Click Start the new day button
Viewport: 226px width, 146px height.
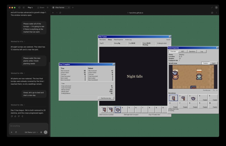tap(106, 98)
